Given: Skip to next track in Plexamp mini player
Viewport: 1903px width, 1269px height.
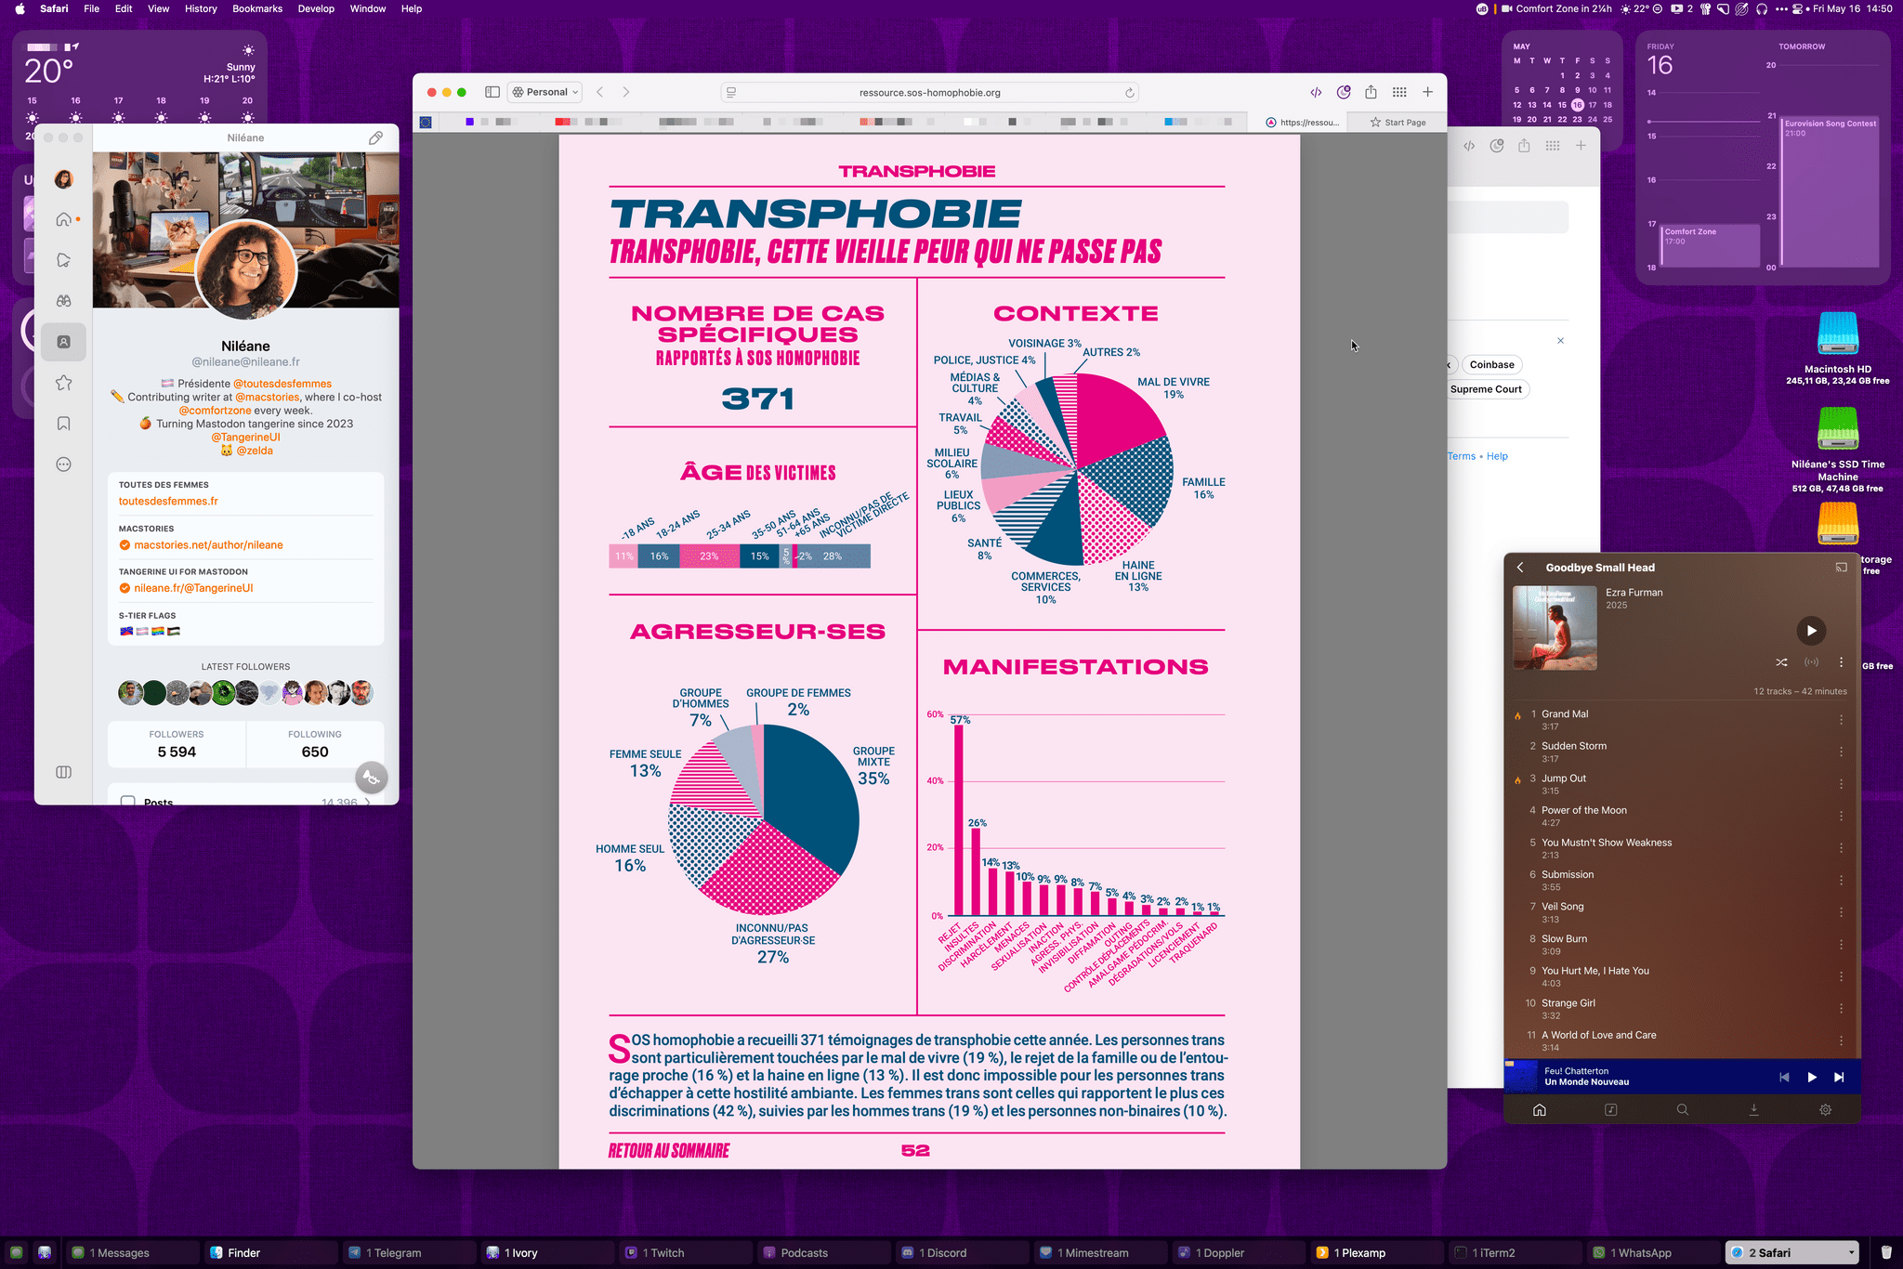Looking at the screenshot, I should pyautogui.click(x=1839, y=1078).
